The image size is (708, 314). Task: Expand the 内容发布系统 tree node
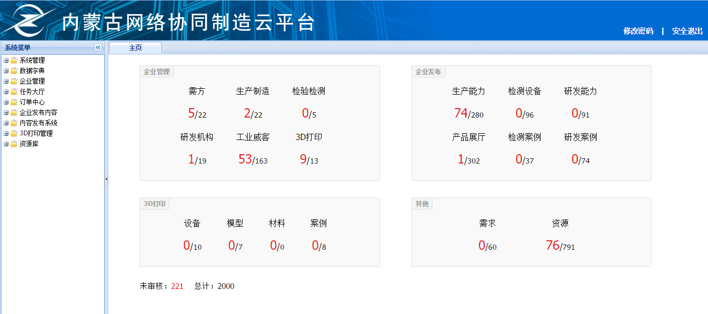6,123
